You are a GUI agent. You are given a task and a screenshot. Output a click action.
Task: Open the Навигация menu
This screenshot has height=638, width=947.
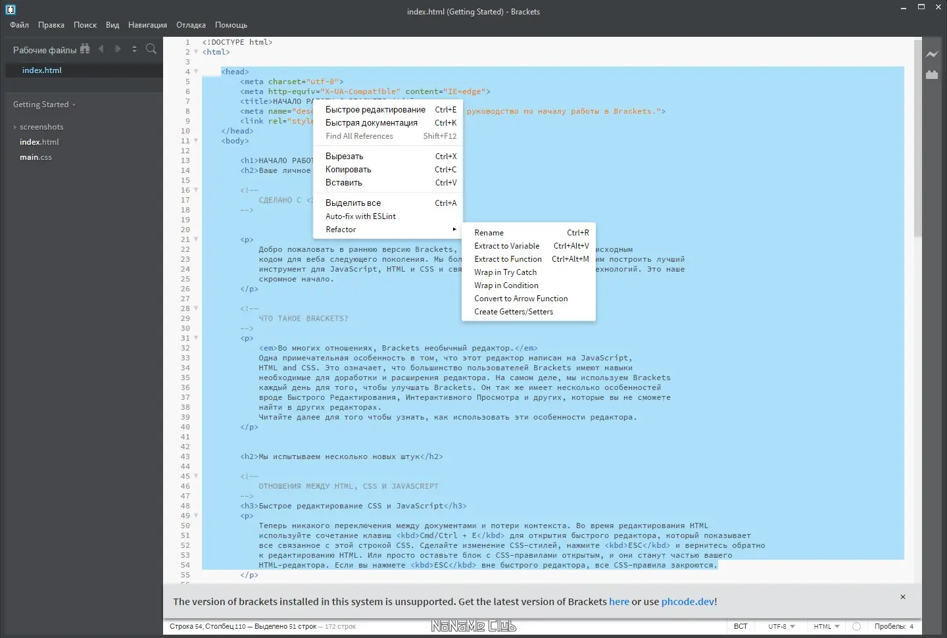click(147, 25)
